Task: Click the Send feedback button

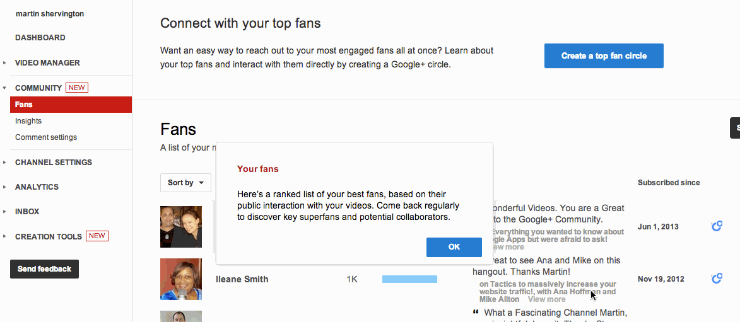Action: tap(44, 269)
